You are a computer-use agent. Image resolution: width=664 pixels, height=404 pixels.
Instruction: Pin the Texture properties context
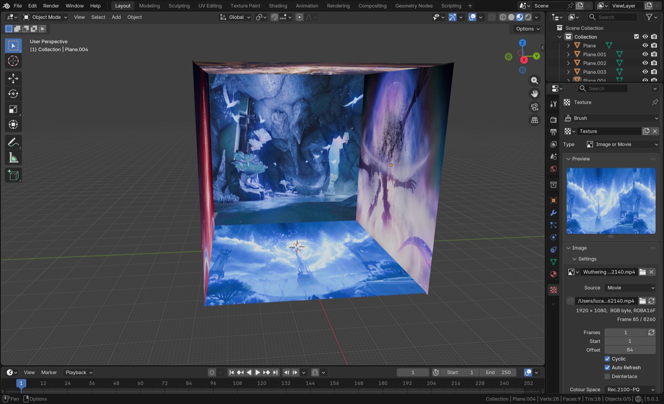point(655,102)
